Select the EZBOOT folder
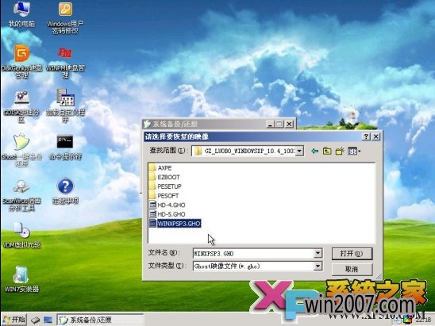The image size is (435, 326). click(164, 177)
